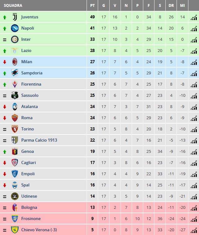Open the Parma Calcio 1913 link

(39, 140)
